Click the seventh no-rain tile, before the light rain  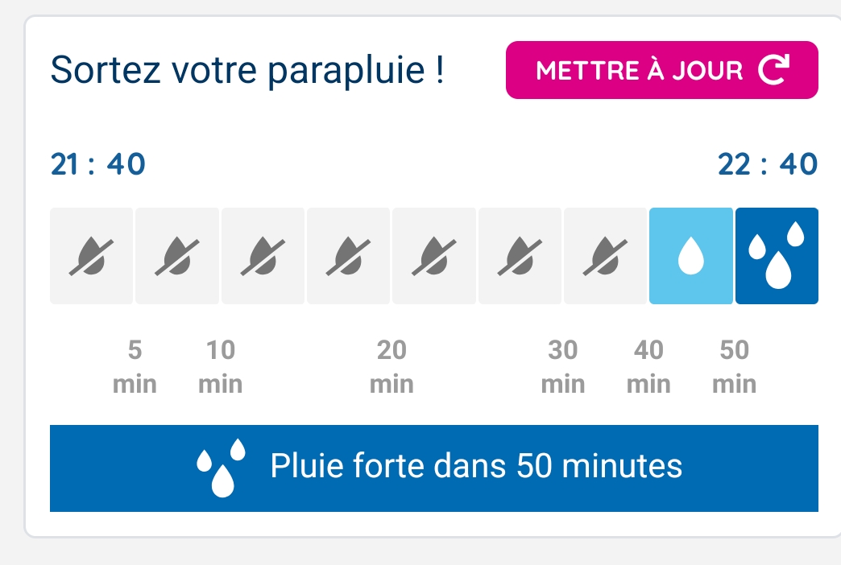click(x=605, y=256)
